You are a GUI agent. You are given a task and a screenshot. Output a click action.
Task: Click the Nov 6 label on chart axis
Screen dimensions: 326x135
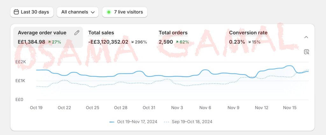click(205, 108)
